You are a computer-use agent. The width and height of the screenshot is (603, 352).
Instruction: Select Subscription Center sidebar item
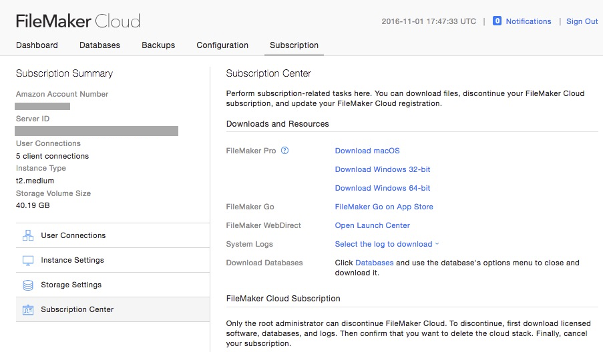tap(113, 309)
